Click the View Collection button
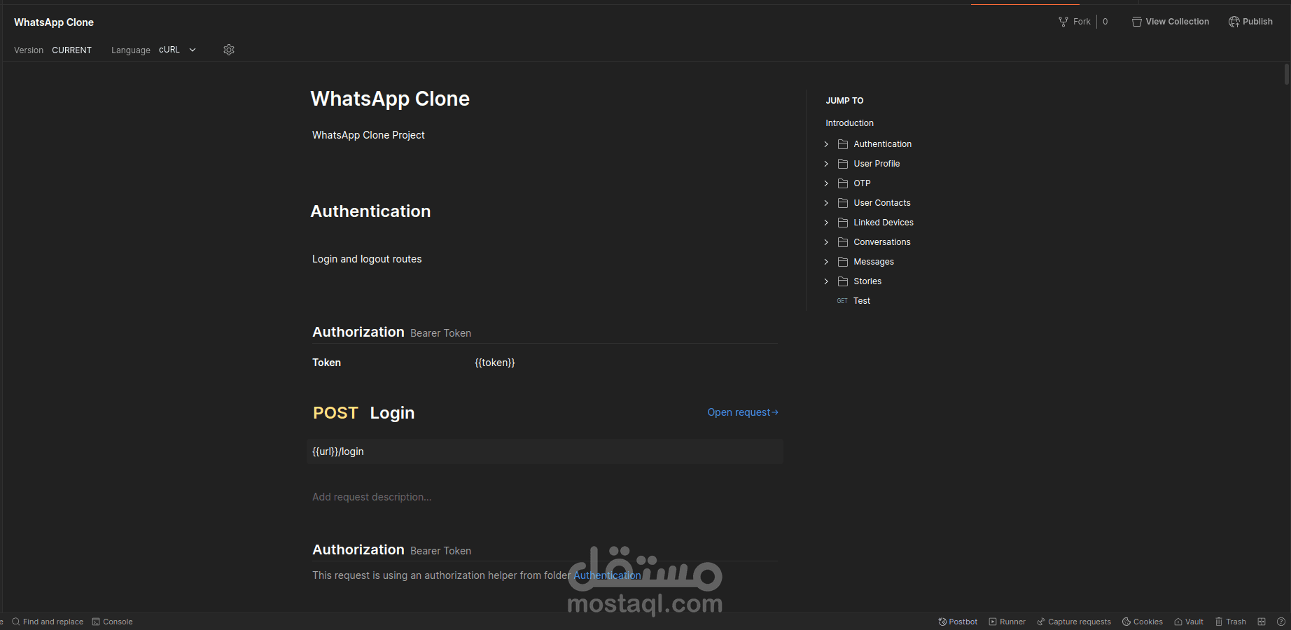 [1171, 22]
